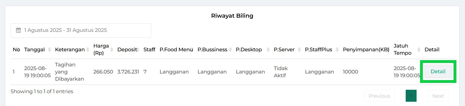This screenshot has height=106, width=465.
Task: Sort by Keterangan column arrows
Action: [88, 50]
